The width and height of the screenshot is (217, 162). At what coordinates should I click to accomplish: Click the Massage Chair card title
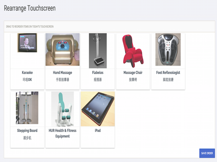(133, 73)
